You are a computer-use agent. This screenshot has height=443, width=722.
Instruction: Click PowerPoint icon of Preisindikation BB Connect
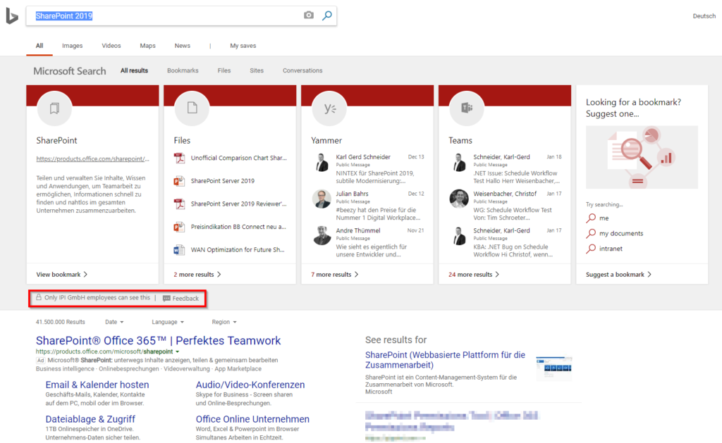click(x=179, y=227)
